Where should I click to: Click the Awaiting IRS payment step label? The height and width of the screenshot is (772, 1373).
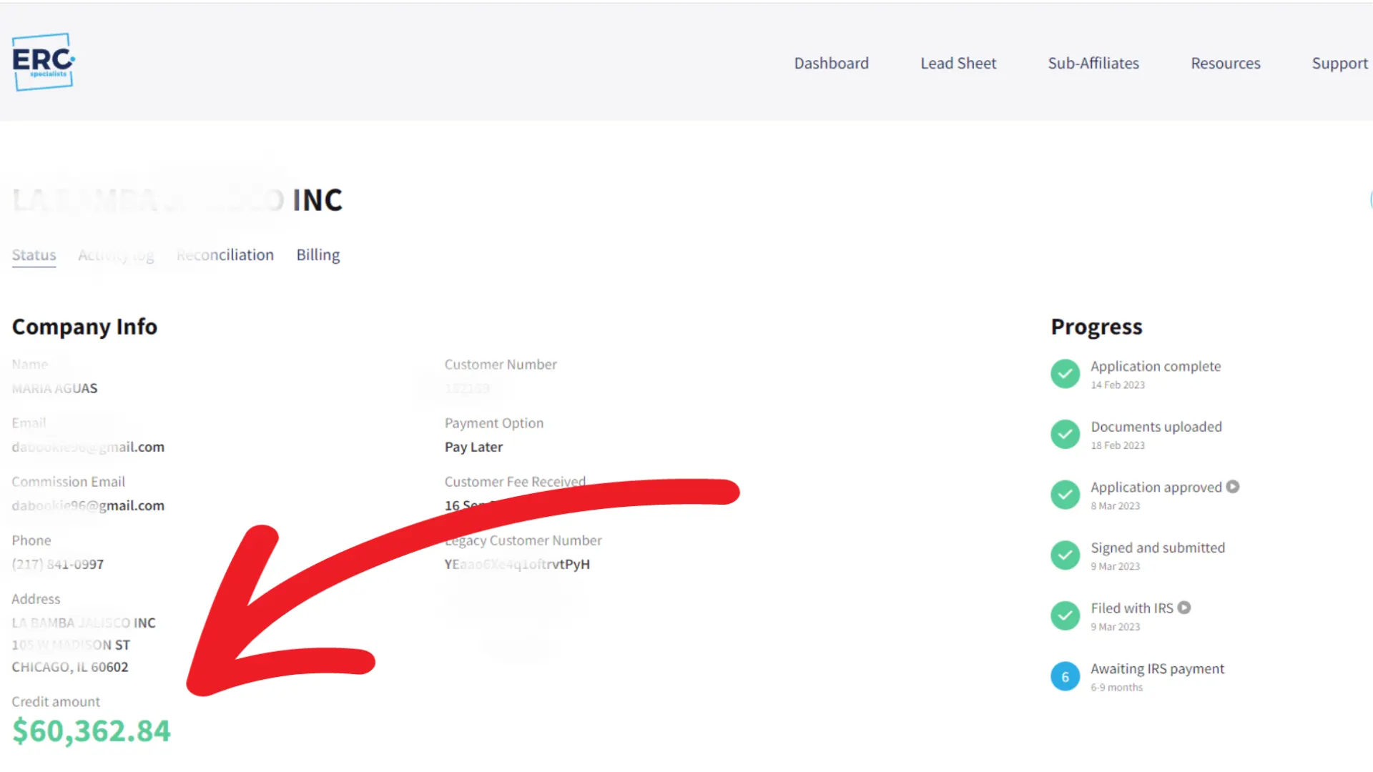tap(1158, 668)
